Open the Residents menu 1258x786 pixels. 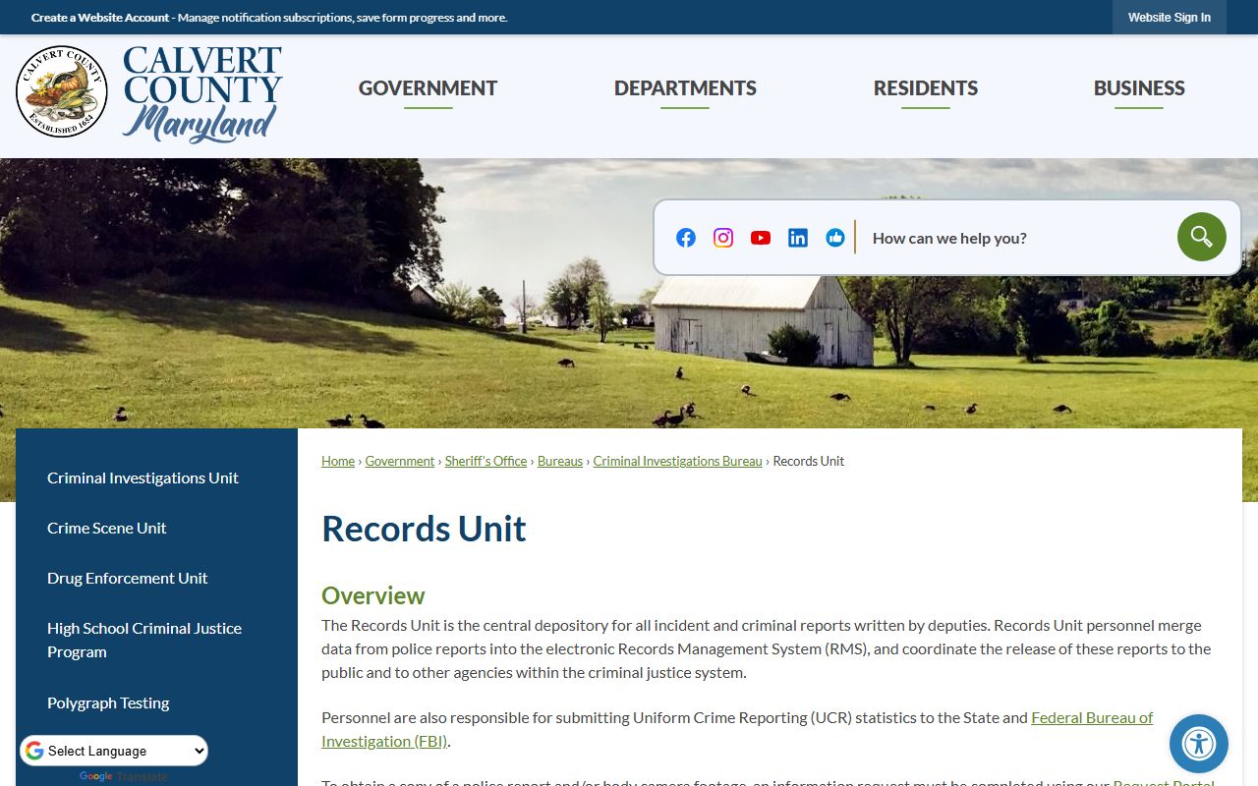click(x=926, y=88)
